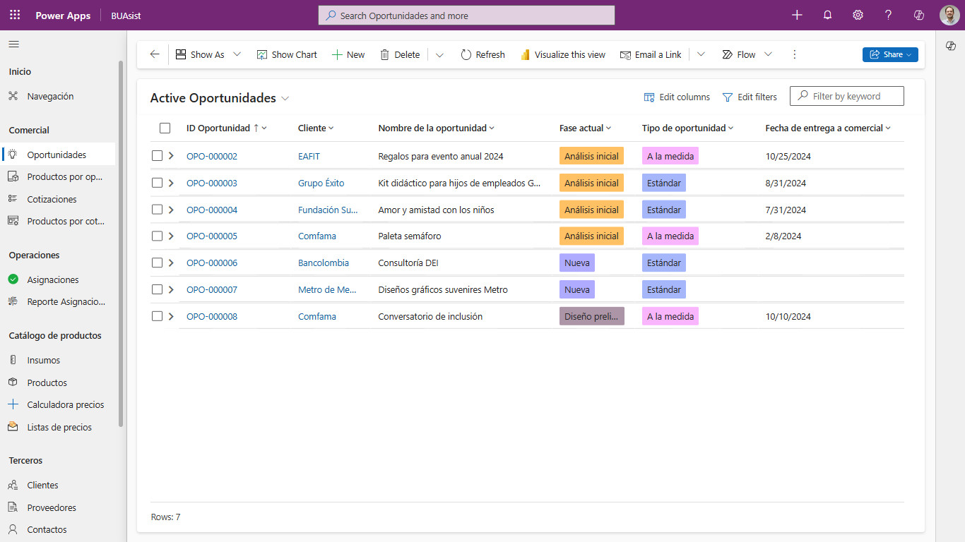Sort by ID Oportunidad column header
965x542 pixels.
click(x=227, y=128)
